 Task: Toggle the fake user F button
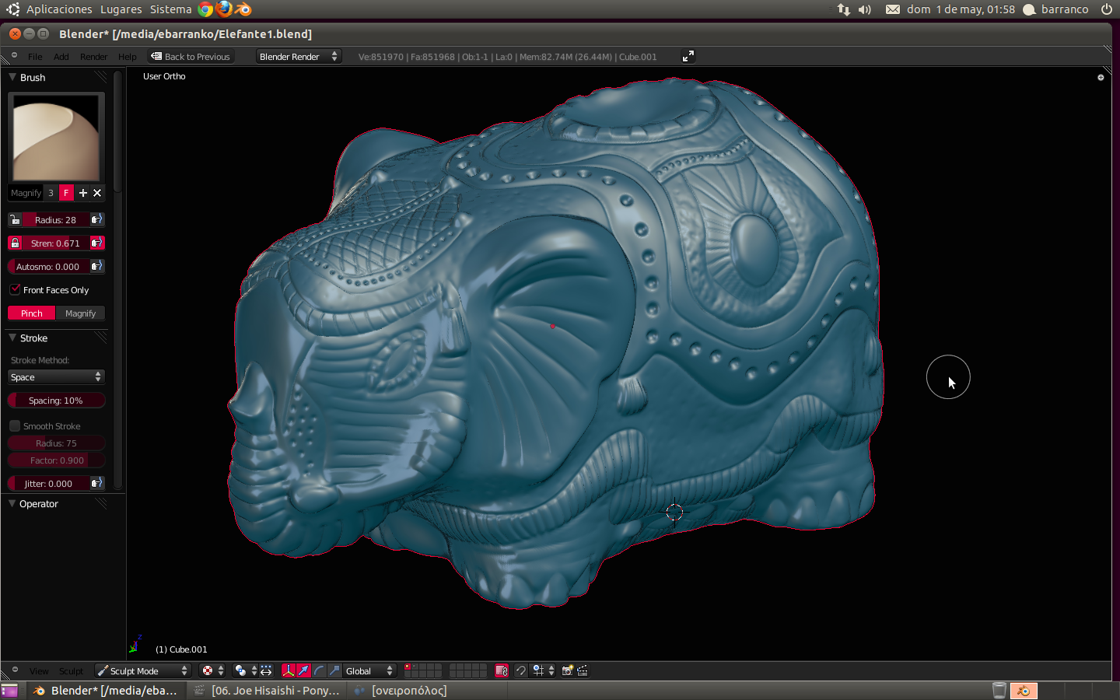66,193
